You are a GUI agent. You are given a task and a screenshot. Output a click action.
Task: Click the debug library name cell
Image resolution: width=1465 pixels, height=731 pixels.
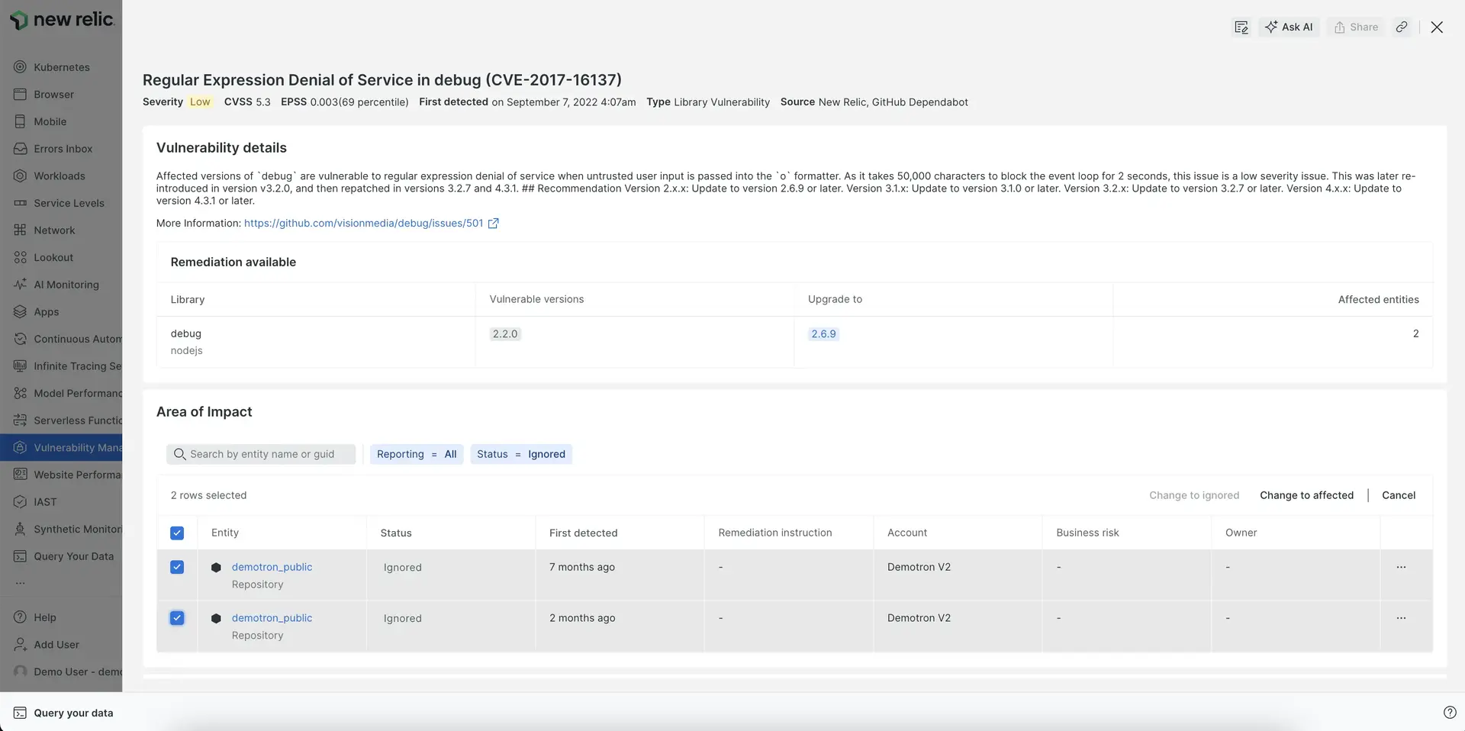[185, 333]
